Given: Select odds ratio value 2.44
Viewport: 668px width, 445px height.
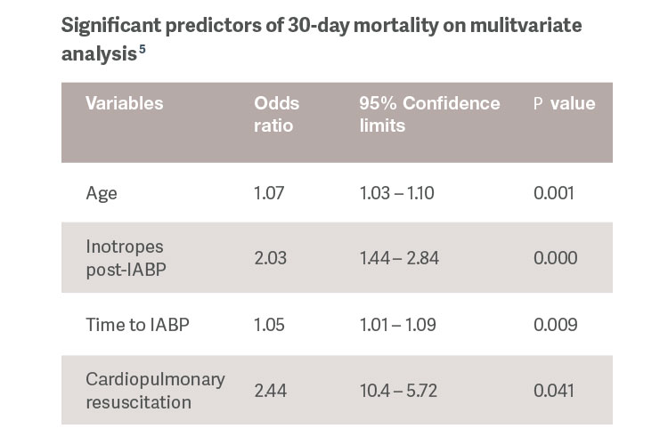Looking at the screenshot, I should (271, 391).
